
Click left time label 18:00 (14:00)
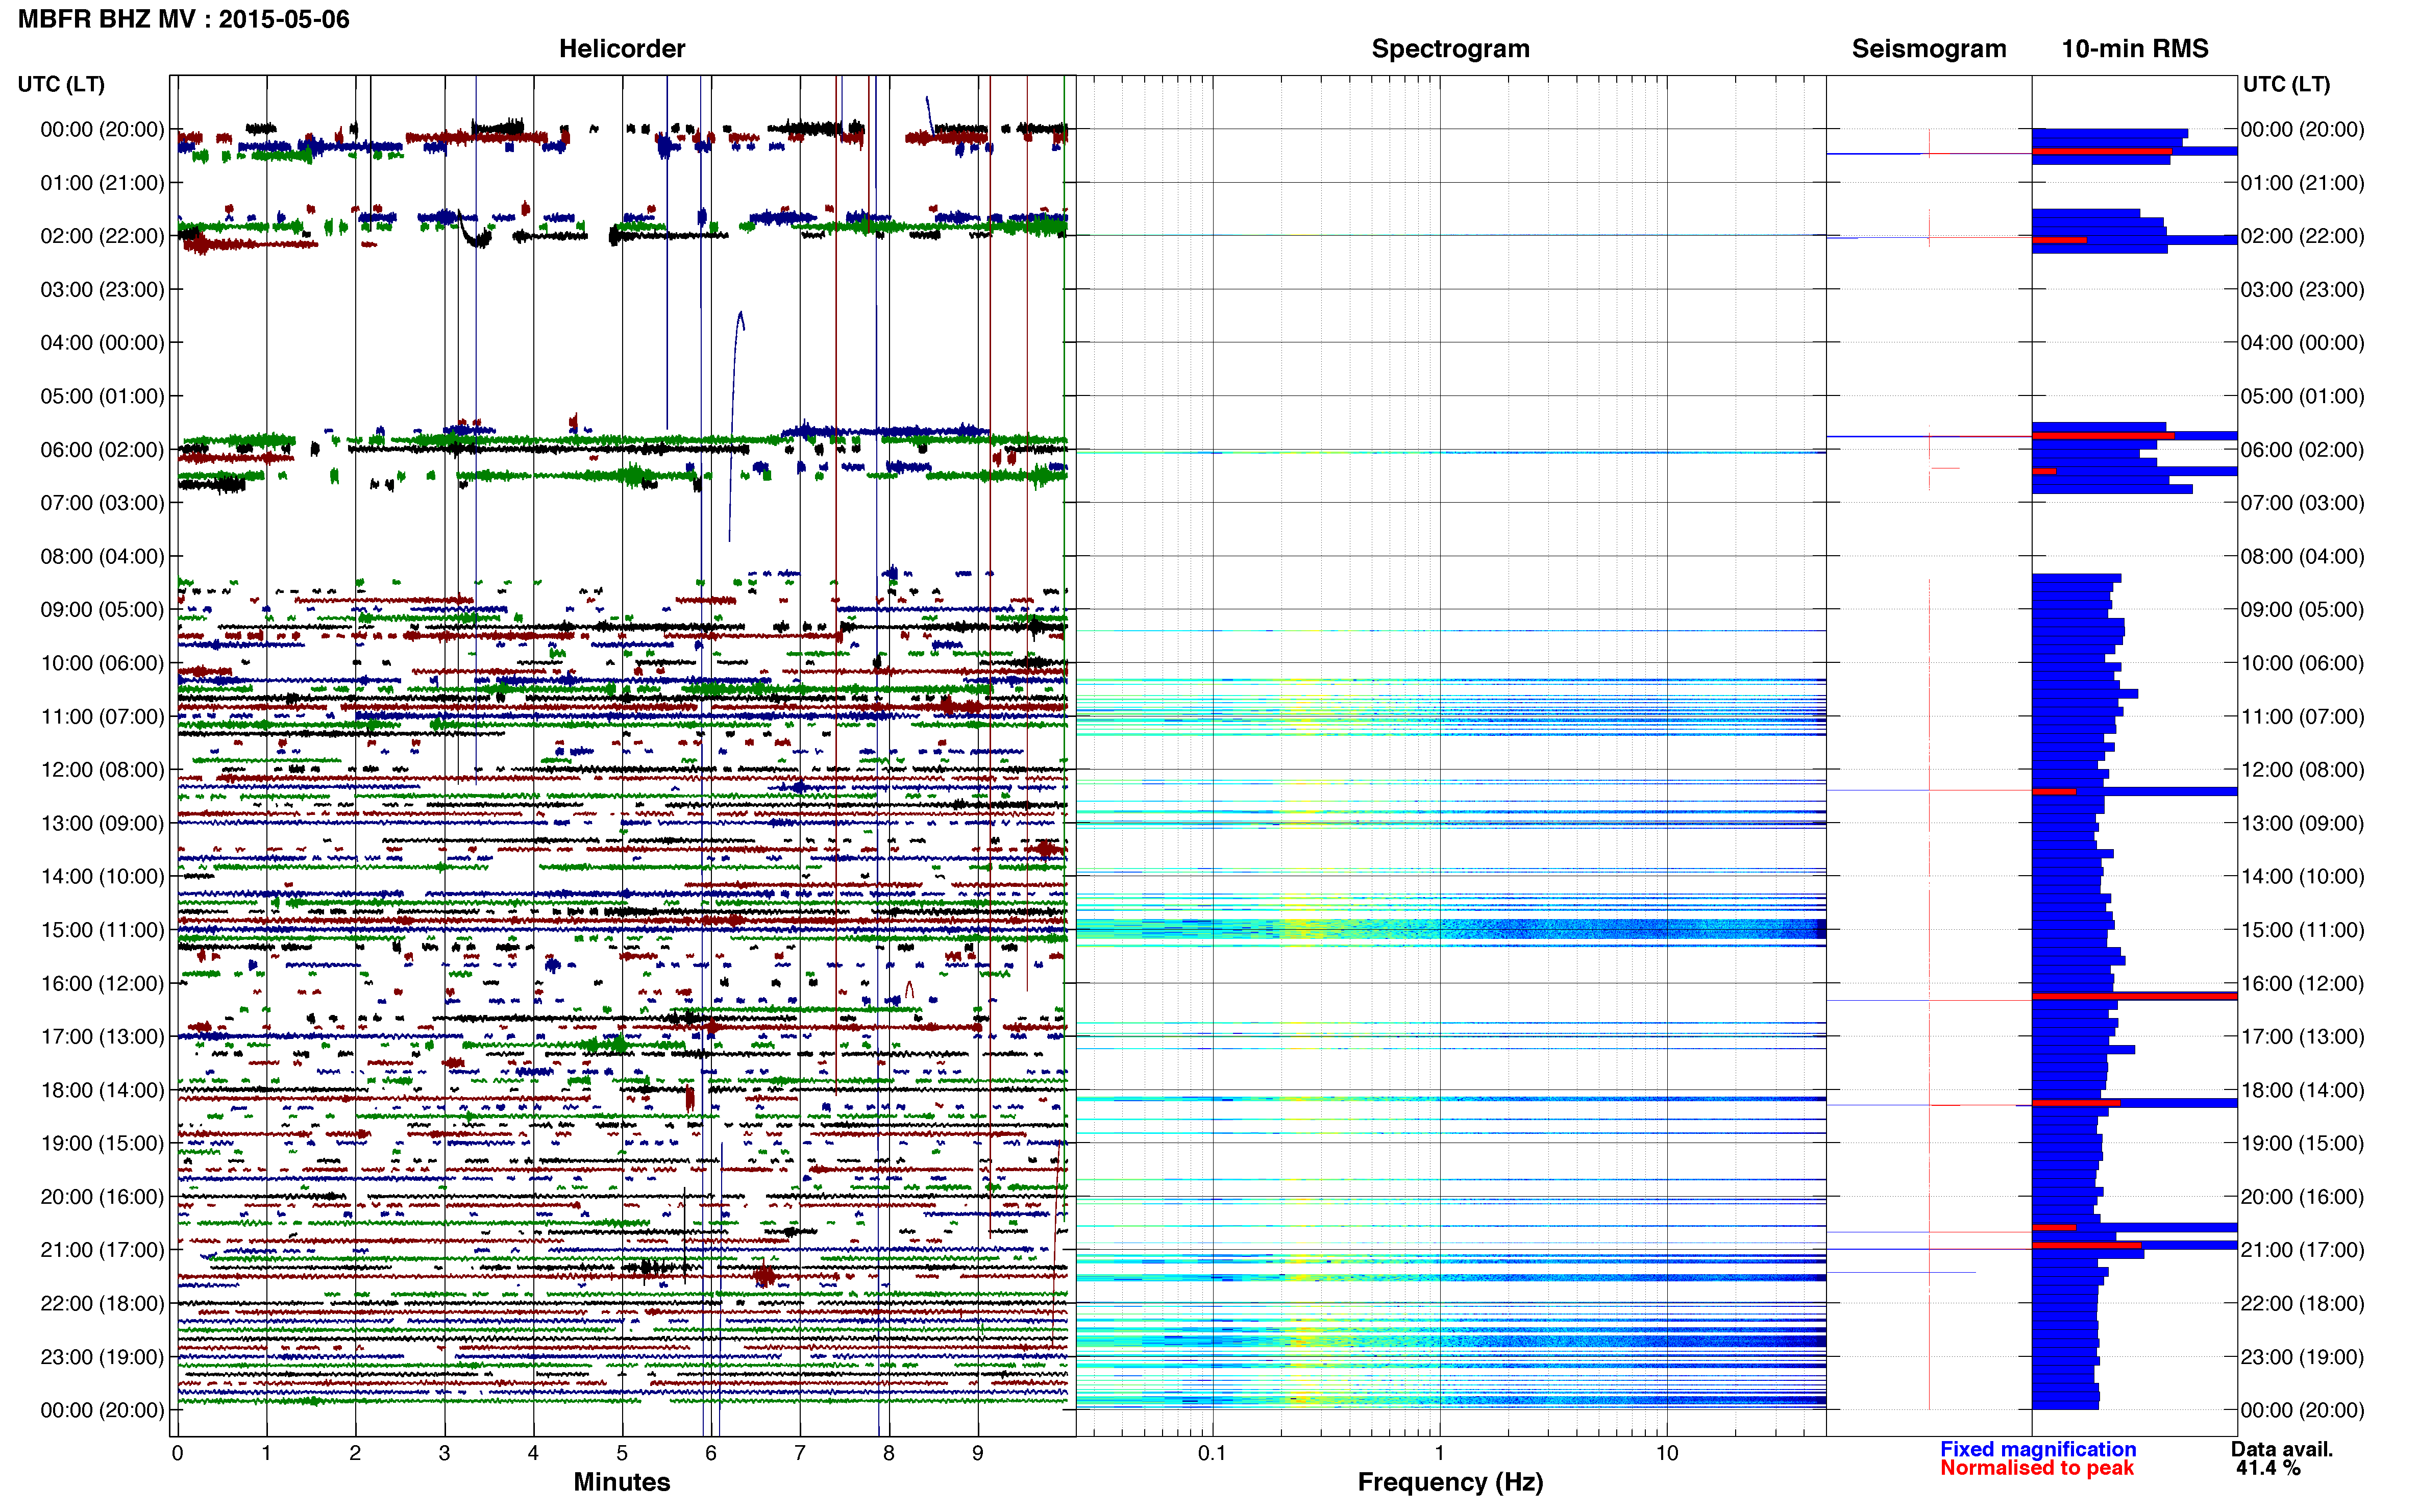pos(102,1090)
